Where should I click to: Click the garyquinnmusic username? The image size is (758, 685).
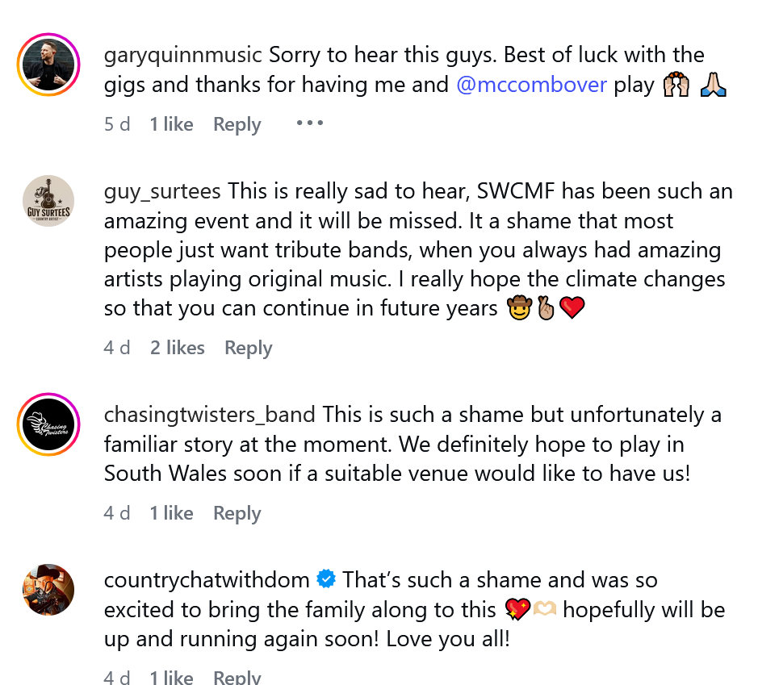183,55
